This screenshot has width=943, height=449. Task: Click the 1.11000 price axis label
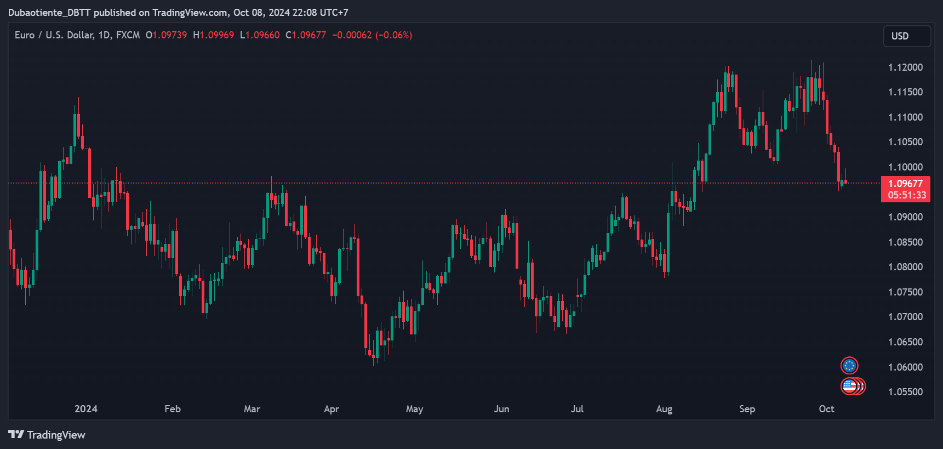905,117
